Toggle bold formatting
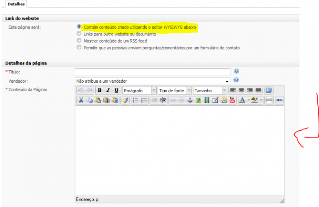Viewport: 319px width, 207px height. (100, 90)
